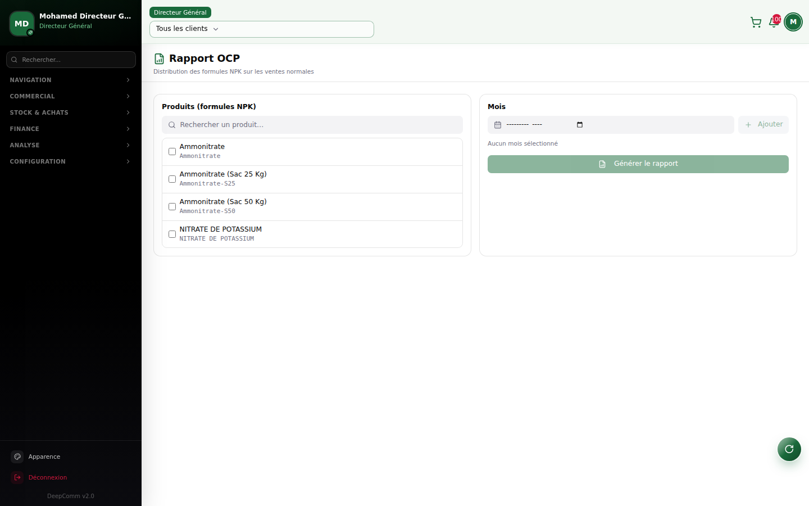This screenshot has width=809, height=506.
Task: Click the Aucun mois sélectionné text
Action: (522, 144)
